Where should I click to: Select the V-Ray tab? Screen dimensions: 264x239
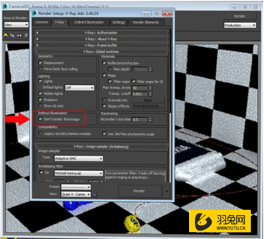tap(60, 22)
